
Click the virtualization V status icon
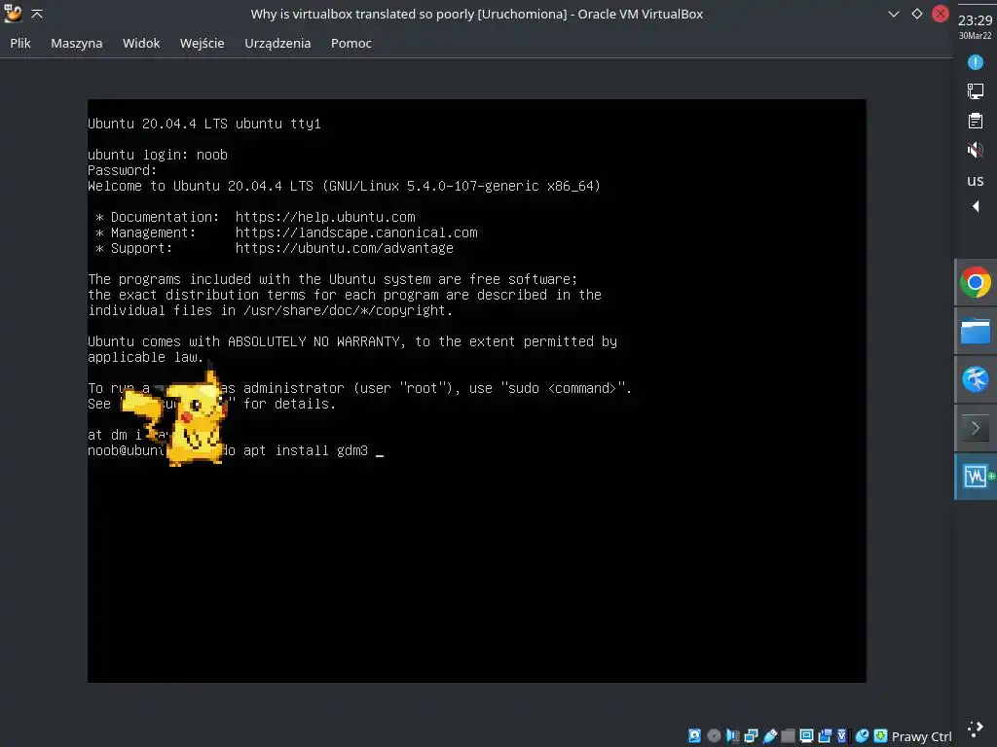point(842,735)
